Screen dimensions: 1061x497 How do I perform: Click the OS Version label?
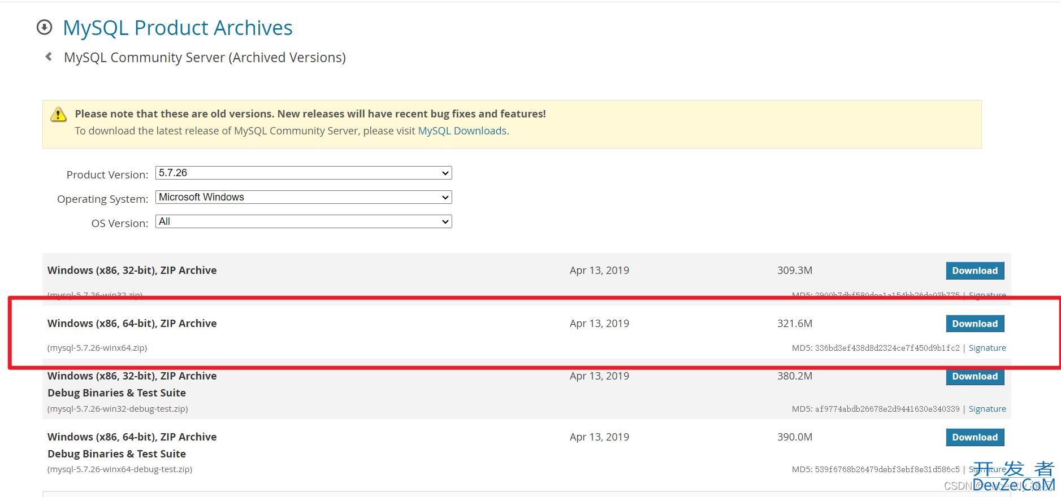120,223
